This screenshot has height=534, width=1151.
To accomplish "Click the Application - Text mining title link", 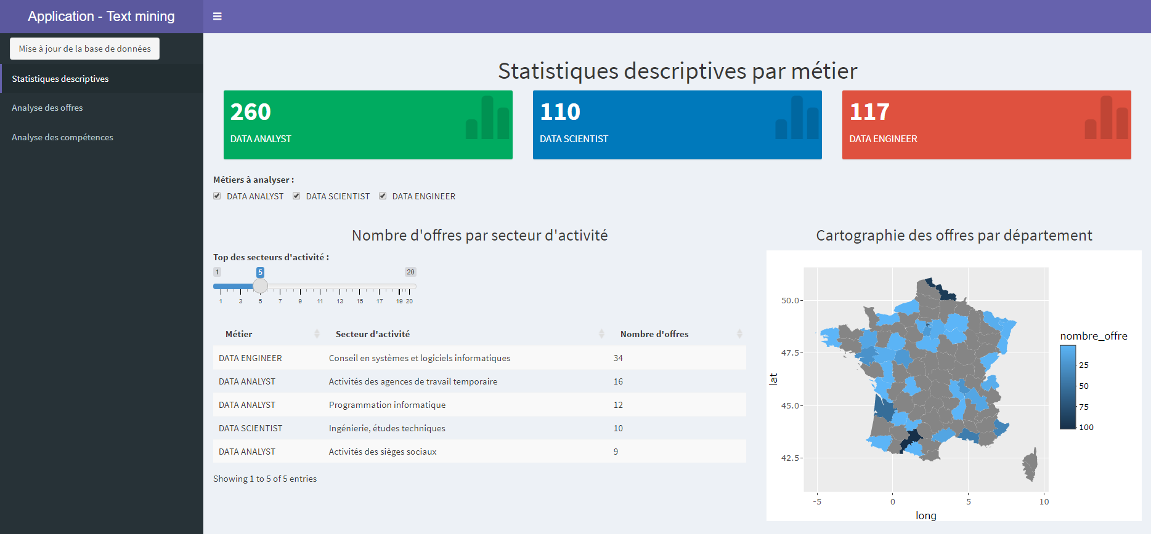I will [101, 17].
